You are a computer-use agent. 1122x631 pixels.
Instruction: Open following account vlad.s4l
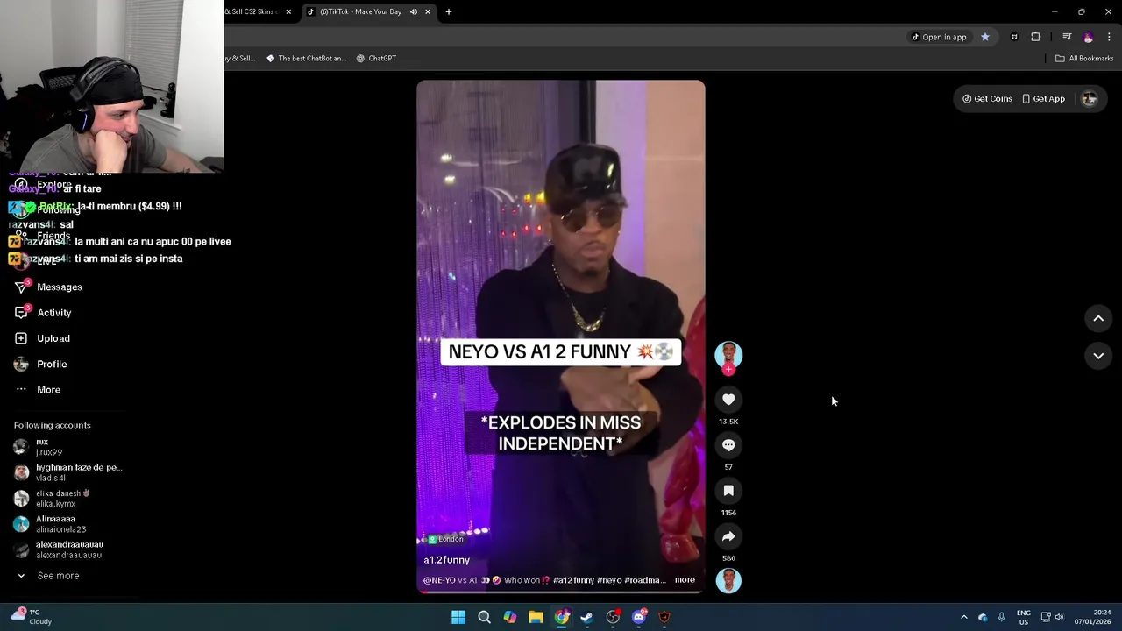click(x=67, y=472)
